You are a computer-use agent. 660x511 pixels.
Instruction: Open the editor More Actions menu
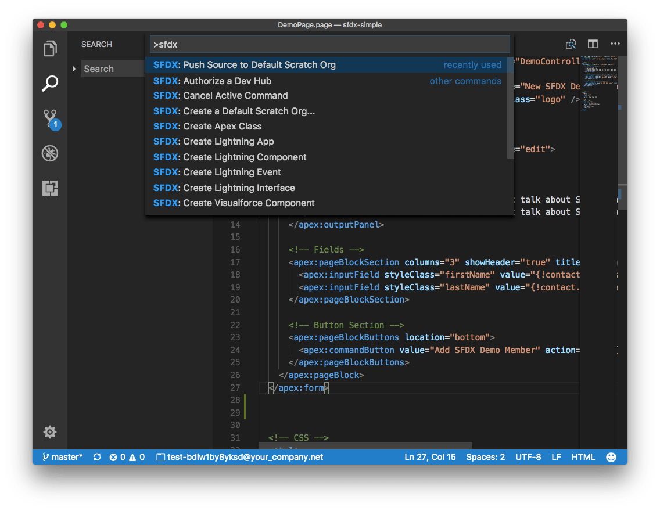[615, 44]
